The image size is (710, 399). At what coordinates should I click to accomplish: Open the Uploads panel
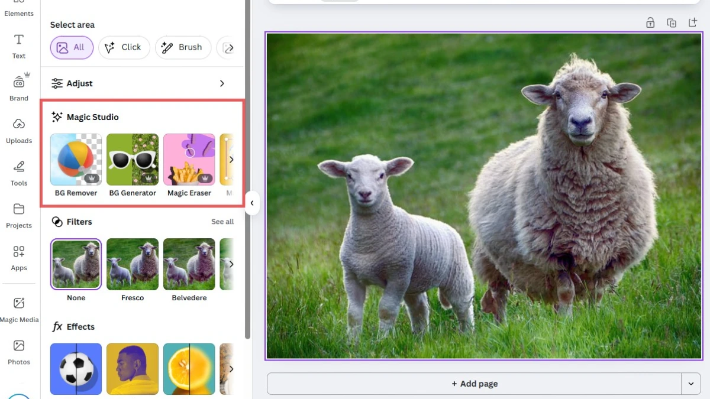[x=18, y=132]
